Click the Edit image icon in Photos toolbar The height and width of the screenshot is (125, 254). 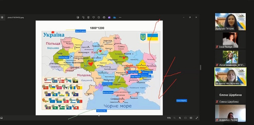78,17
